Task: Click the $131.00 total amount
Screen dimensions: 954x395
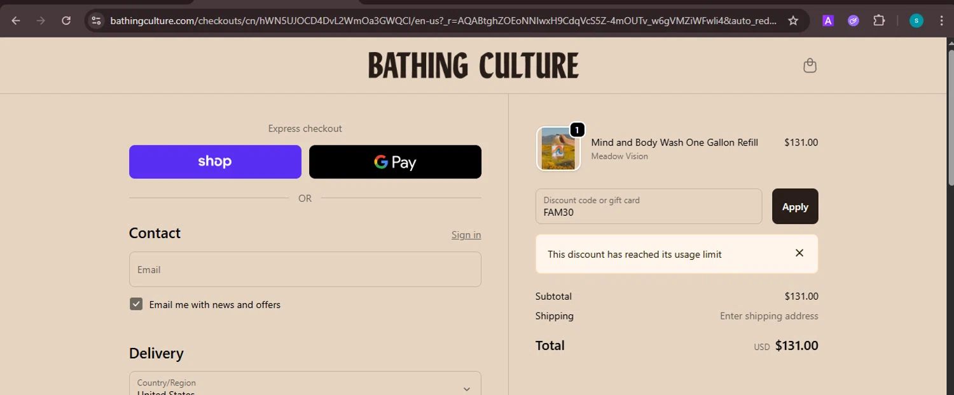Action: pos(796,346)
